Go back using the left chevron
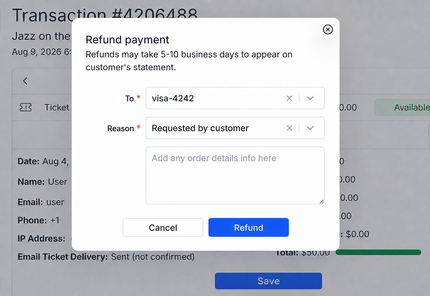The height and width of the screenshot is (296, 430). pos(25,81)
